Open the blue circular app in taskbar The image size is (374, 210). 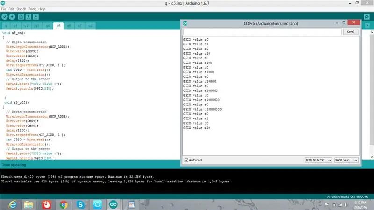pyautogui.click(x=97, y=205)
